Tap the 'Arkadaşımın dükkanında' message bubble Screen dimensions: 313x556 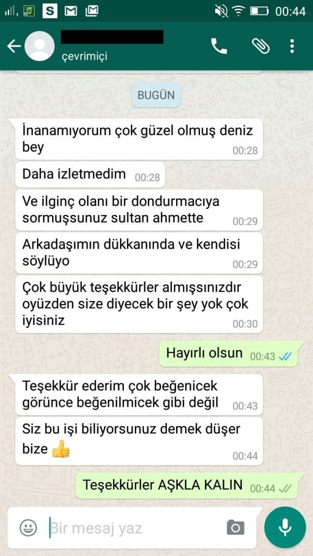point(139,253)
